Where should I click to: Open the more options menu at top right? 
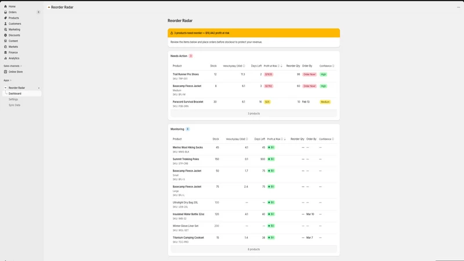pos(458,7)
